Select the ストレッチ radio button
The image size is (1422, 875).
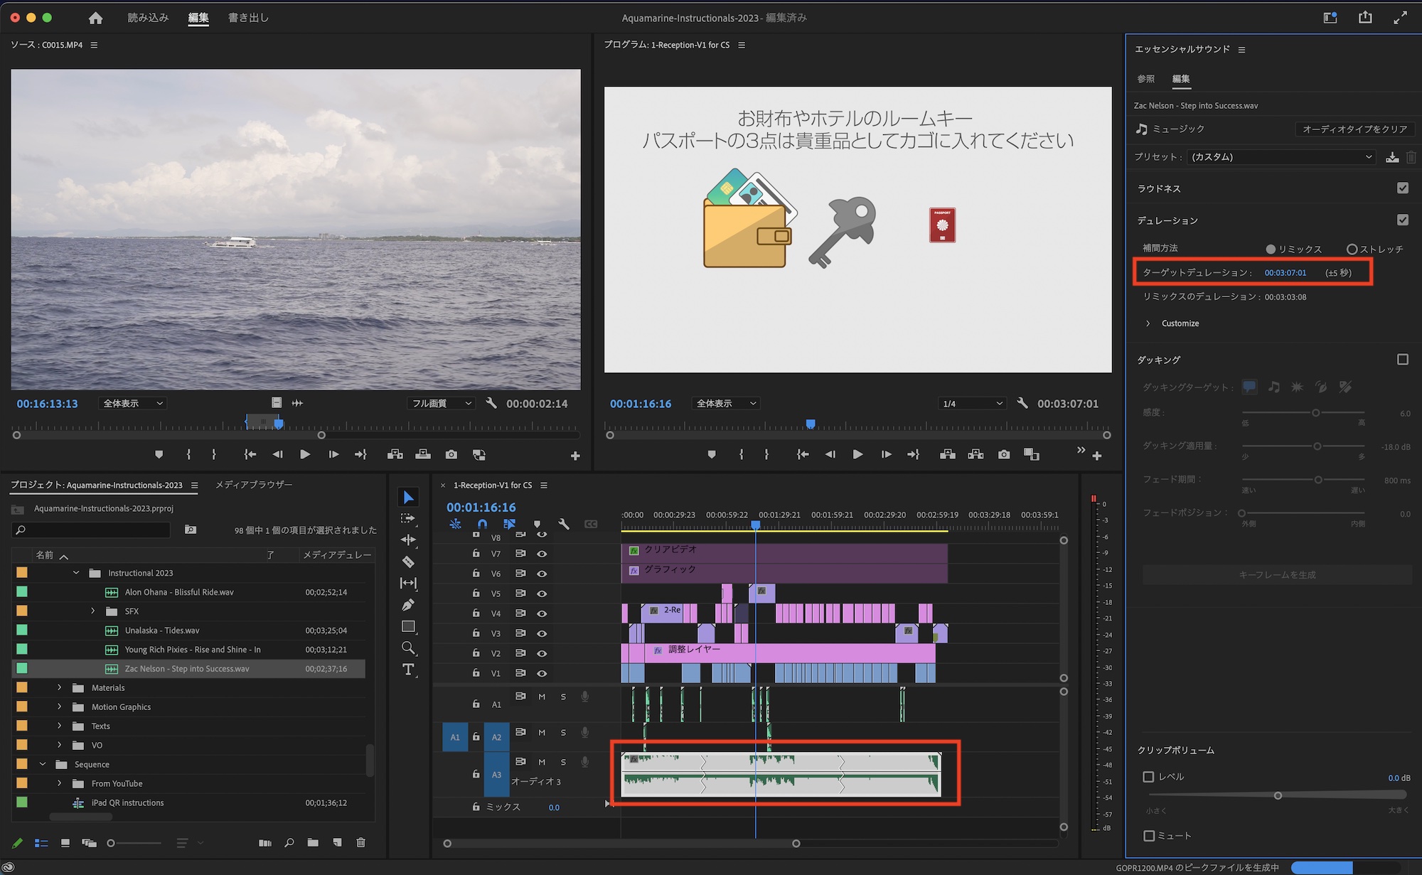pyautogui.click(x=1352, y=249)
